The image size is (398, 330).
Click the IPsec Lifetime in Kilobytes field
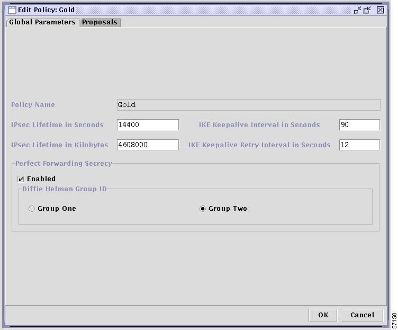(148, 145)
